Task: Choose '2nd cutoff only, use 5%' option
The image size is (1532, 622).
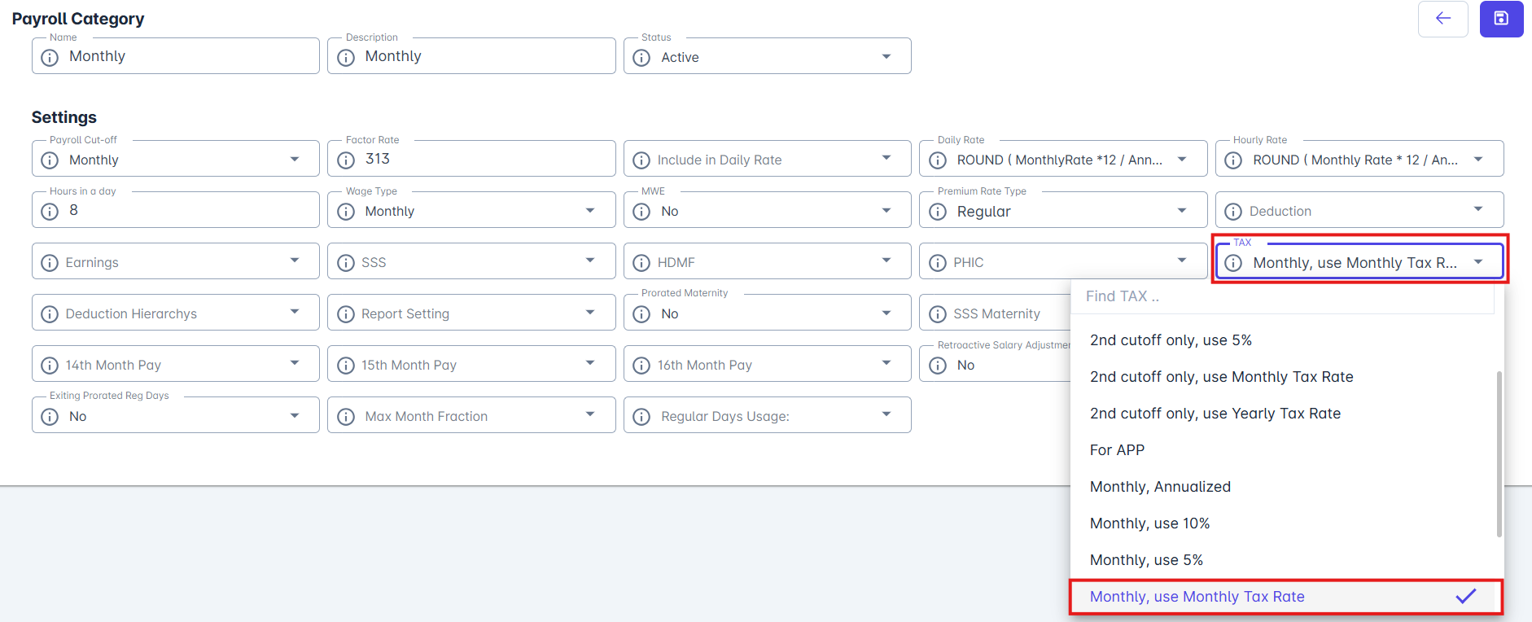Action: (1171, 340)
